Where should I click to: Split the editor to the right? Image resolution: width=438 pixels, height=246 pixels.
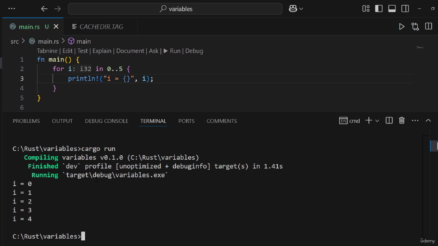click(428, 26)
